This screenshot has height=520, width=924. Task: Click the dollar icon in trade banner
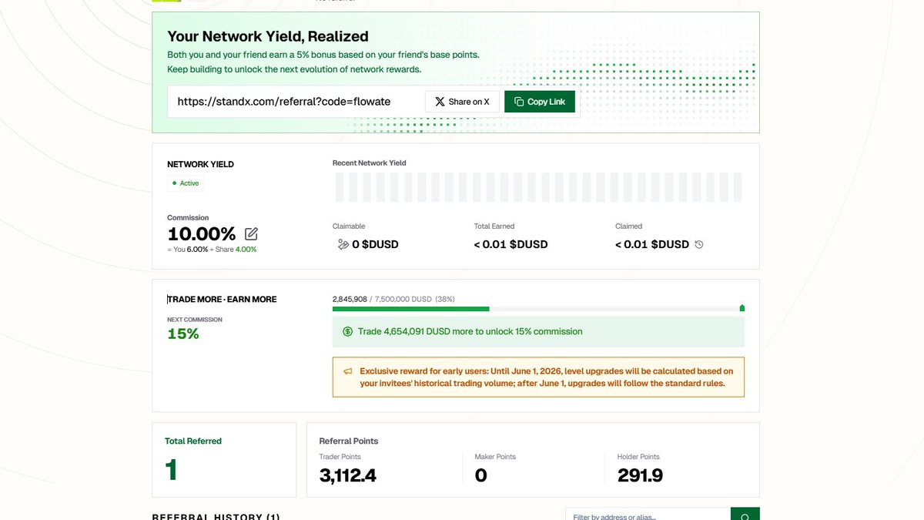pos(348,331)
